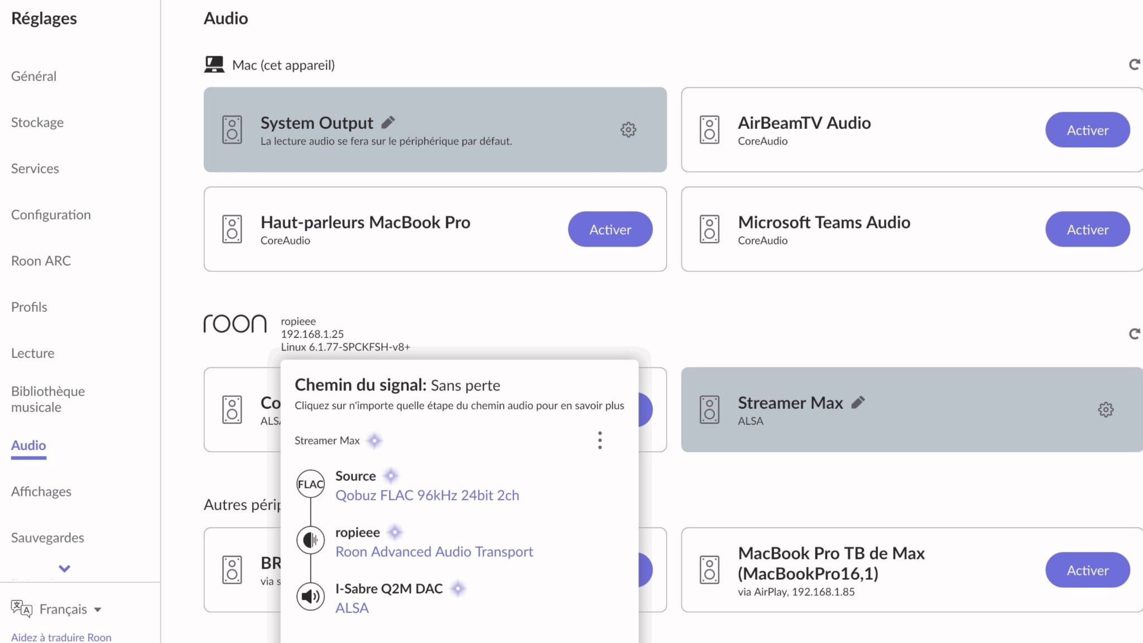Click ropieee transport waveform icon

pyautogui.click(x=310, y=540)
